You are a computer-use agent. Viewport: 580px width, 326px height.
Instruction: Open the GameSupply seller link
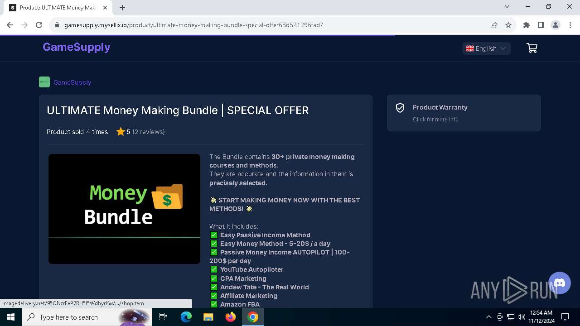[72, 82]
